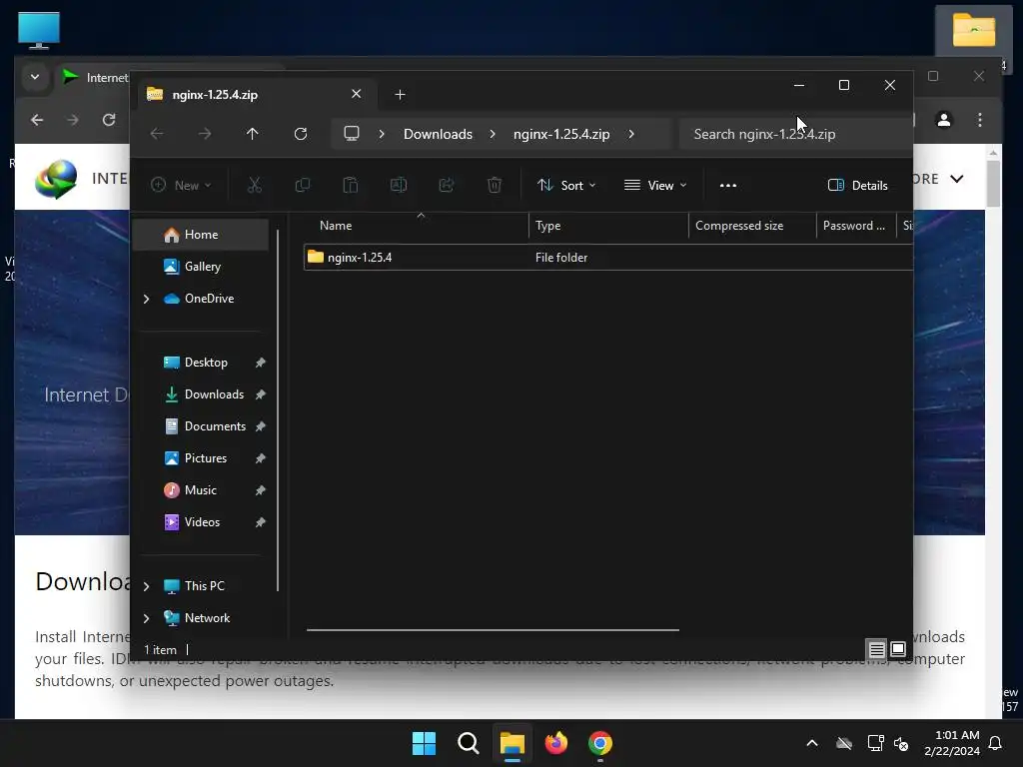Select Gallery in navigation pane
Screen dimensions: 1023x767
tap(201, 267)
